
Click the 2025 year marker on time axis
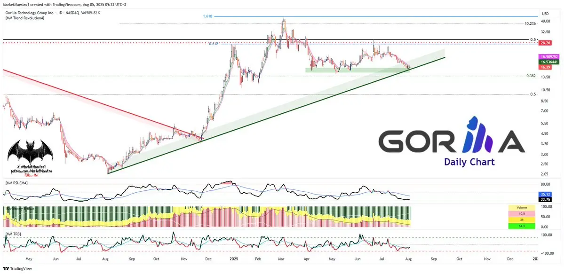click(x=234, y=258)
